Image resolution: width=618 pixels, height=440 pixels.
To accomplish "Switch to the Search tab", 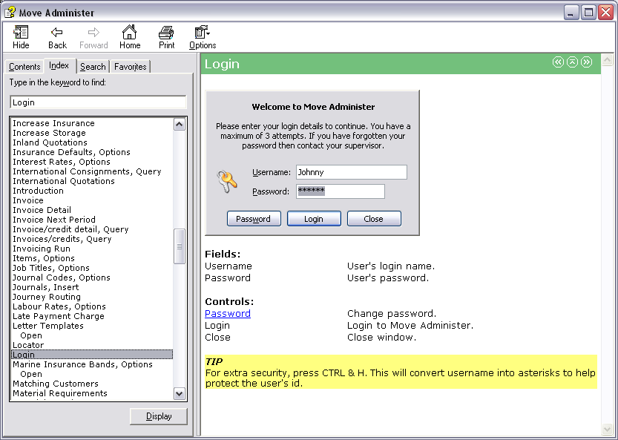I will (93, 67).
